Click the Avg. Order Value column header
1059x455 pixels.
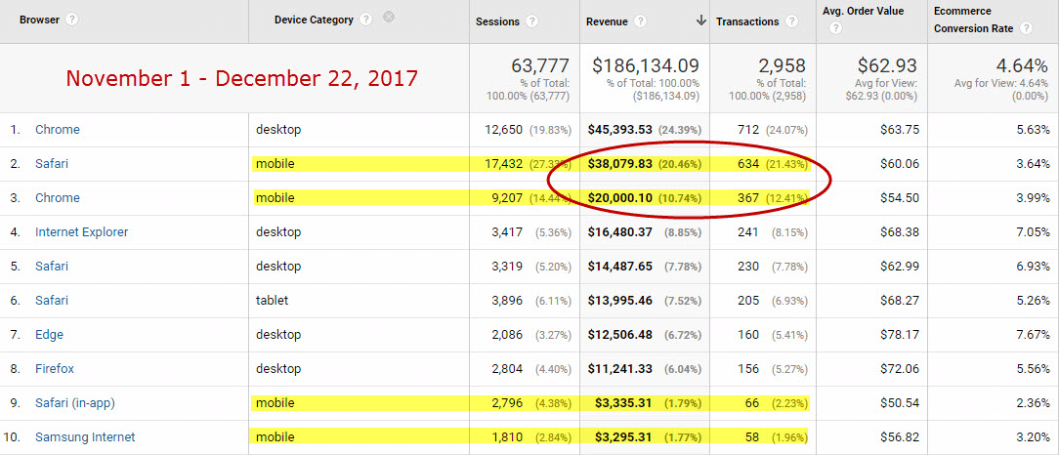[863, 12]
